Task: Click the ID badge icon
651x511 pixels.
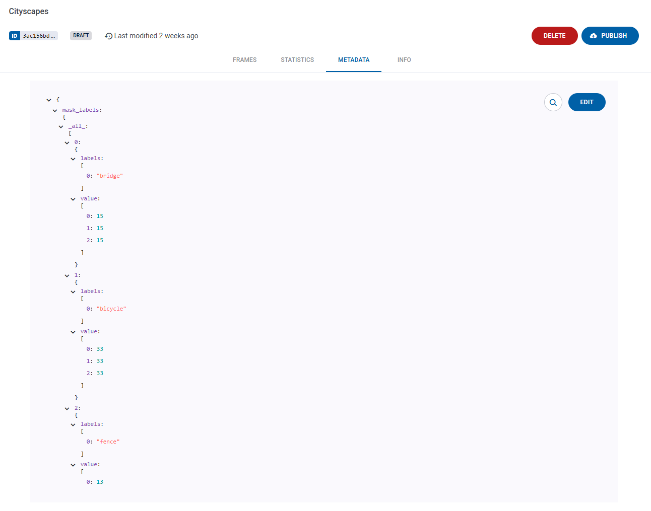Action: (x=15, y=36)
